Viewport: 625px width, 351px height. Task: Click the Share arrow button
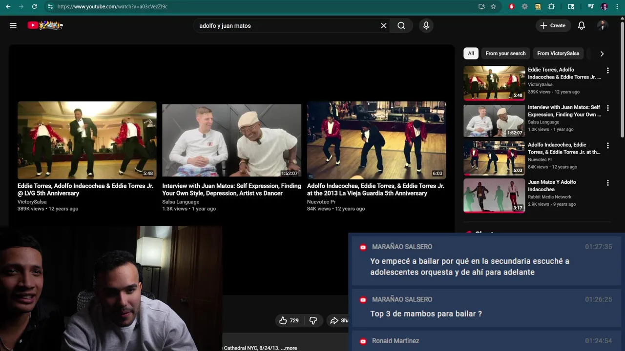(x=338, y=320)
